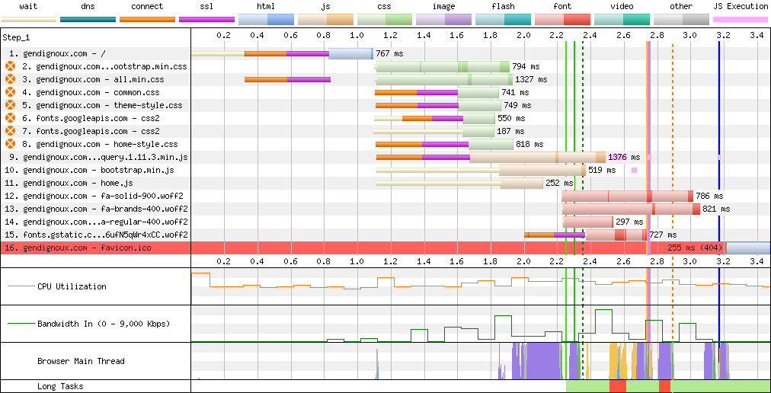Open the jquery 1.11.3.min.js request row
The width and height of the screenshot is (771, 393).
[105, 157]
